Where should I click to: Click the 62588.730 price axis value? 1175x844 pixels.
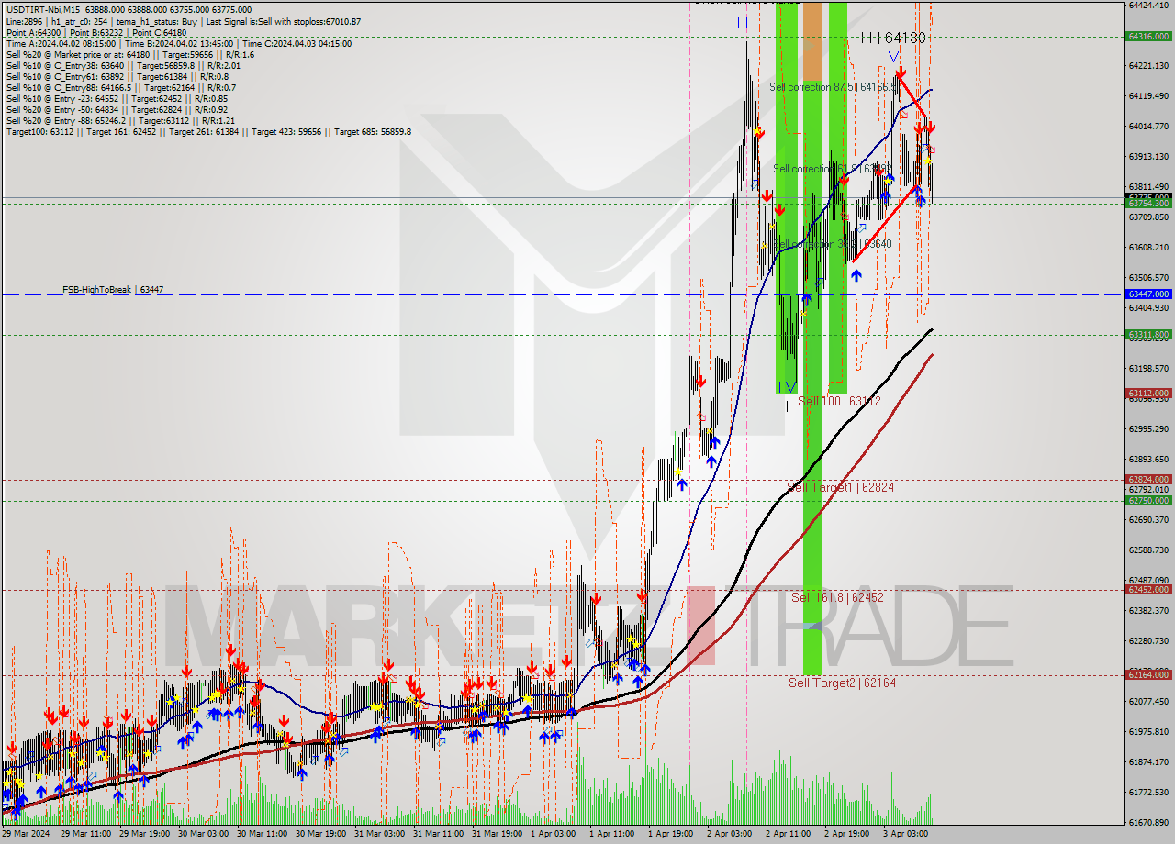1148,550
